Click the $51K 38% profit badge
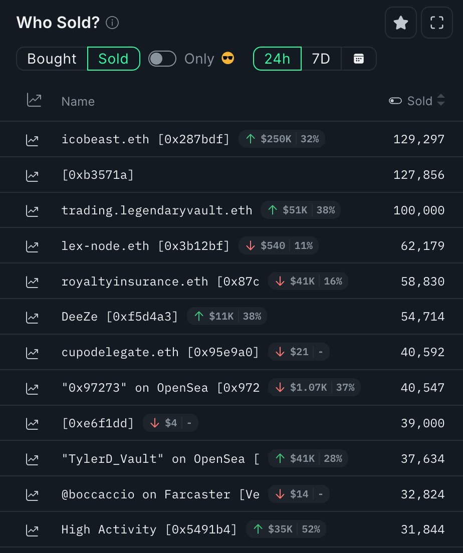The image size is (463, 553). coord(300,210)
